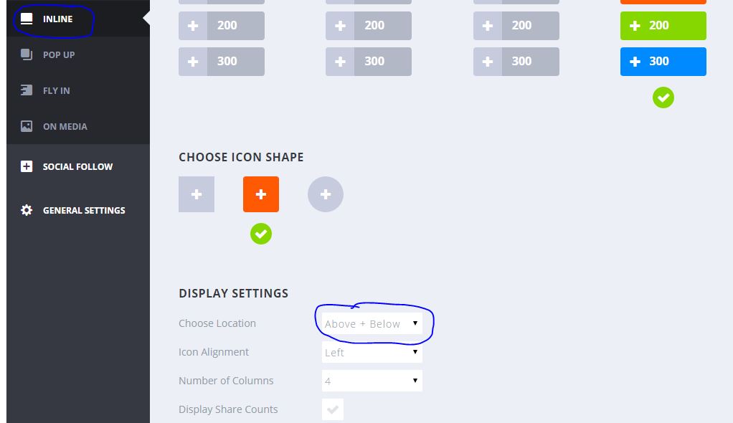Select the first column gray 200 button
The height and width of the screenshot is (423, 733).
coord(222,26)
